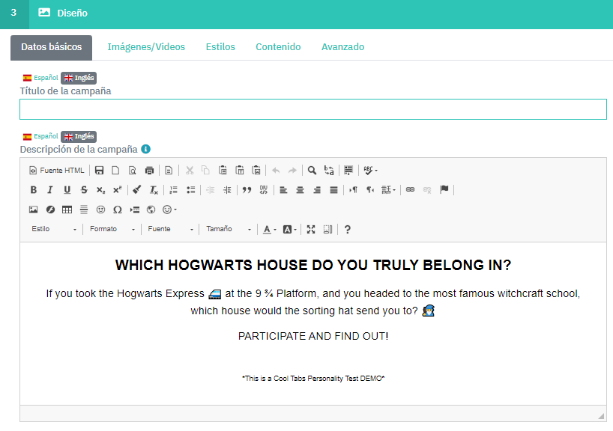This screenshot has width=613, height=431.
Task: Select Español language above campaign title
Action: click(40, 78)
